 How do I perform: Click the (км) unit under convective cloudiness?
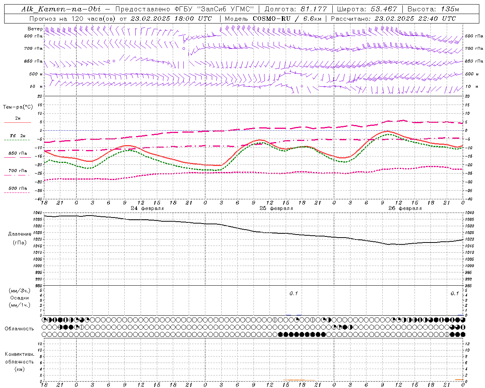(20, 369)
